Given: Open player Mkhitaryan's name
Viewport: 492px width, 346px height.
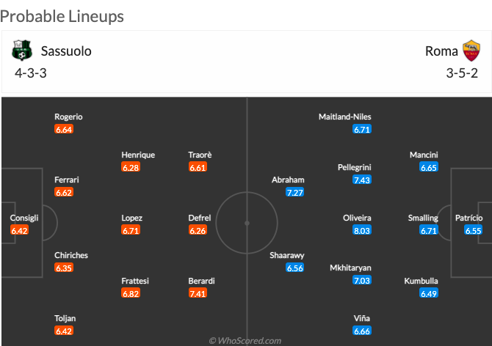Looking at the screenshot, I should (x=350, y=268).
